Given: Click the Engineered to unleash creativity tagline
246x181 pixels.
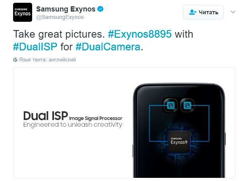Looking at the screenshot, I should (73, 125).
